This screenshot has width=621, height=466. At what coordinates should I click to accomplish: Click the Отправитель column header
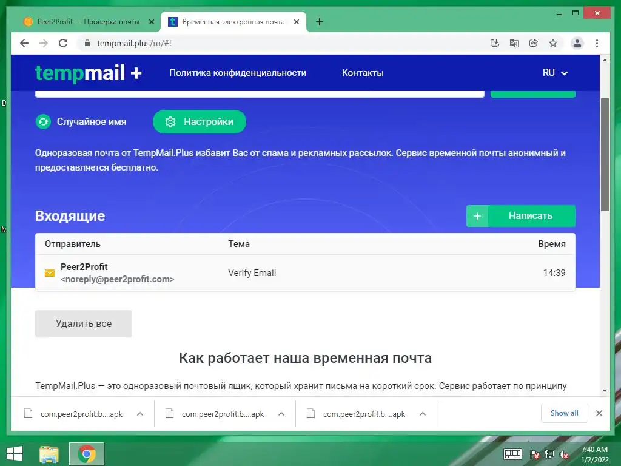tap(73, 244)
